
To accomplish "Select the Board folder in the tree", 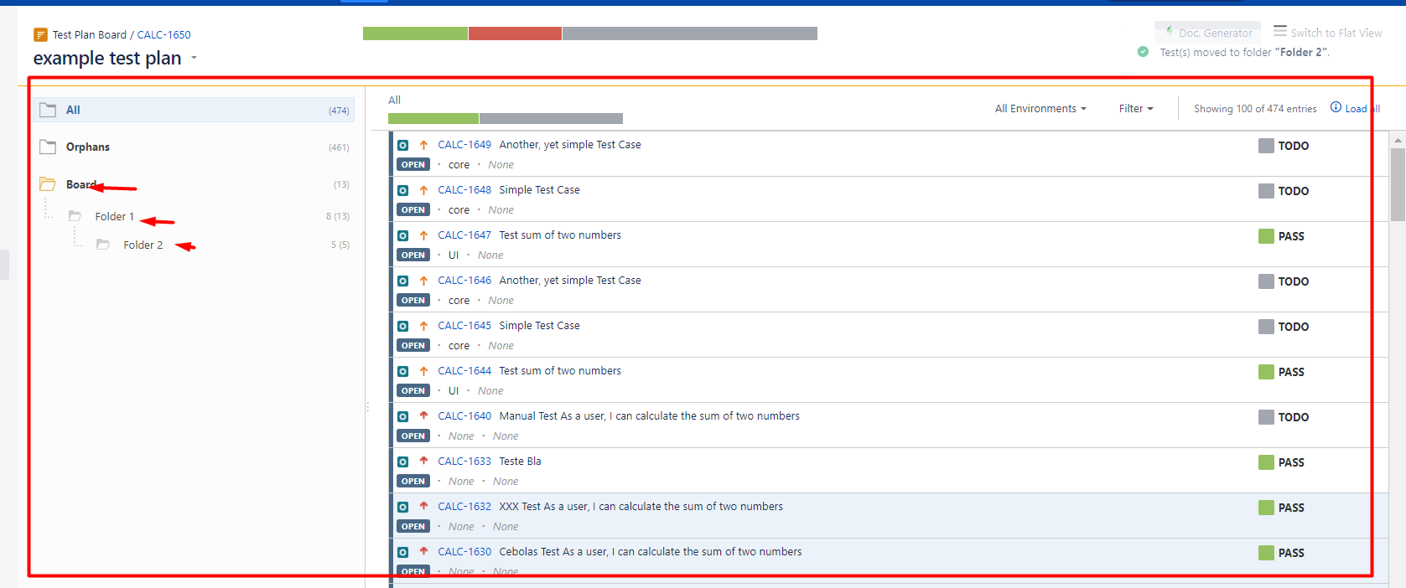I will [x=80, y=184].
